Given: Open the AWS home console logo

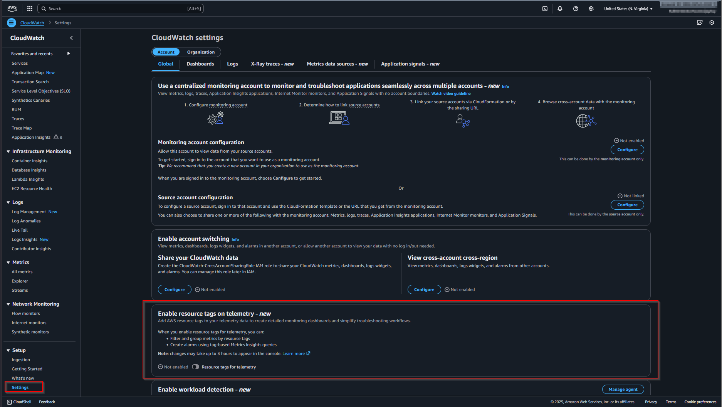Looking at the screenshot, I should [12, 8].
